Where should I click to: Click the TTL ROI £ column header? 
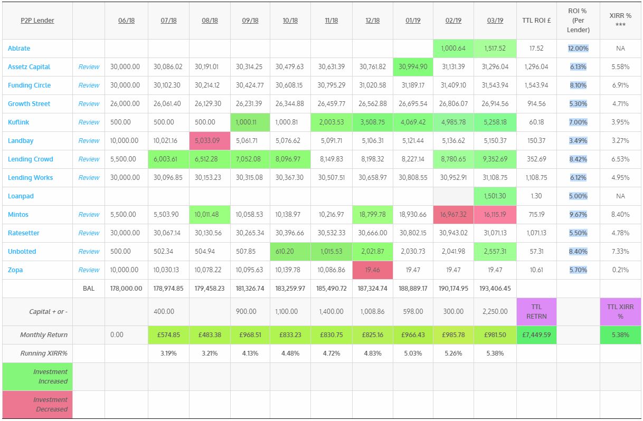pyautogui.click(x=536, y=21)
